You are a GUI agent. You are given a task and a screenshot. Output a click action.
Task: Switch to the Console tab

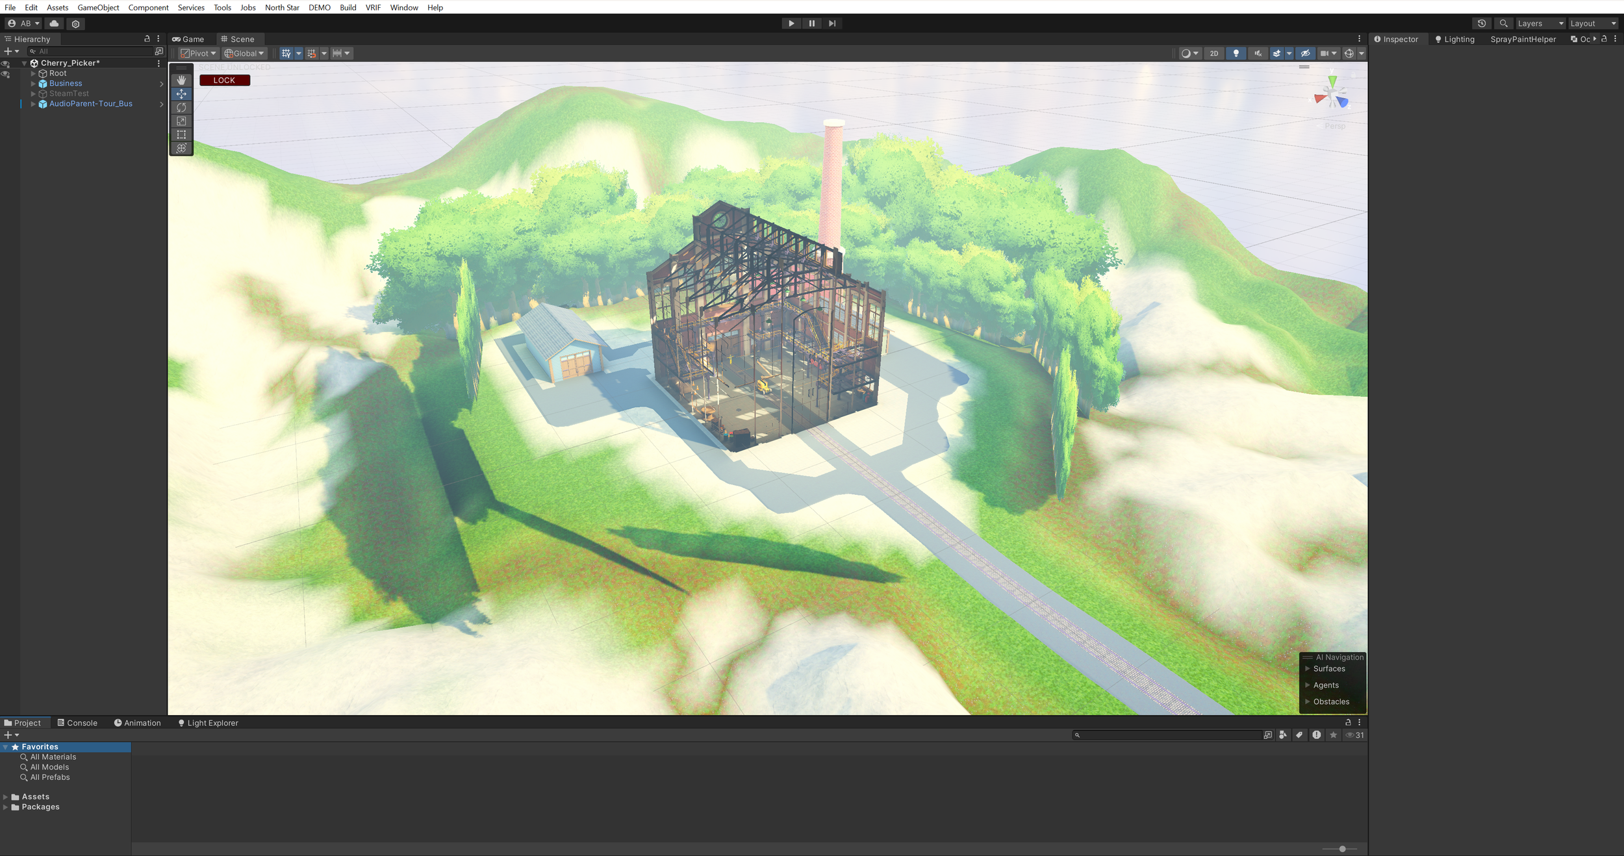pos(77,723)
